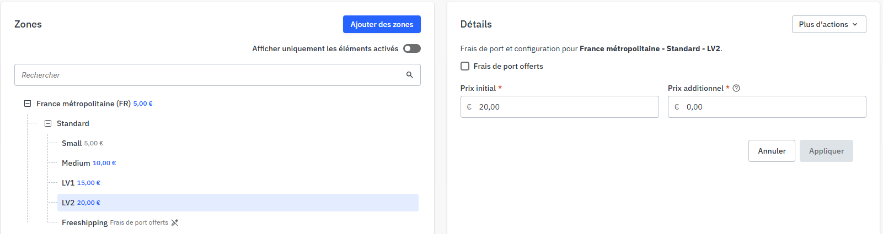Open the Plus d'actions dropdown
Viewport: 883px width, 234px height.
[x=829, y=24]
